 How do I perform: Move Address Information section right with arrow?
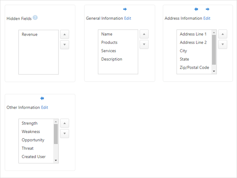coord(207,9)
